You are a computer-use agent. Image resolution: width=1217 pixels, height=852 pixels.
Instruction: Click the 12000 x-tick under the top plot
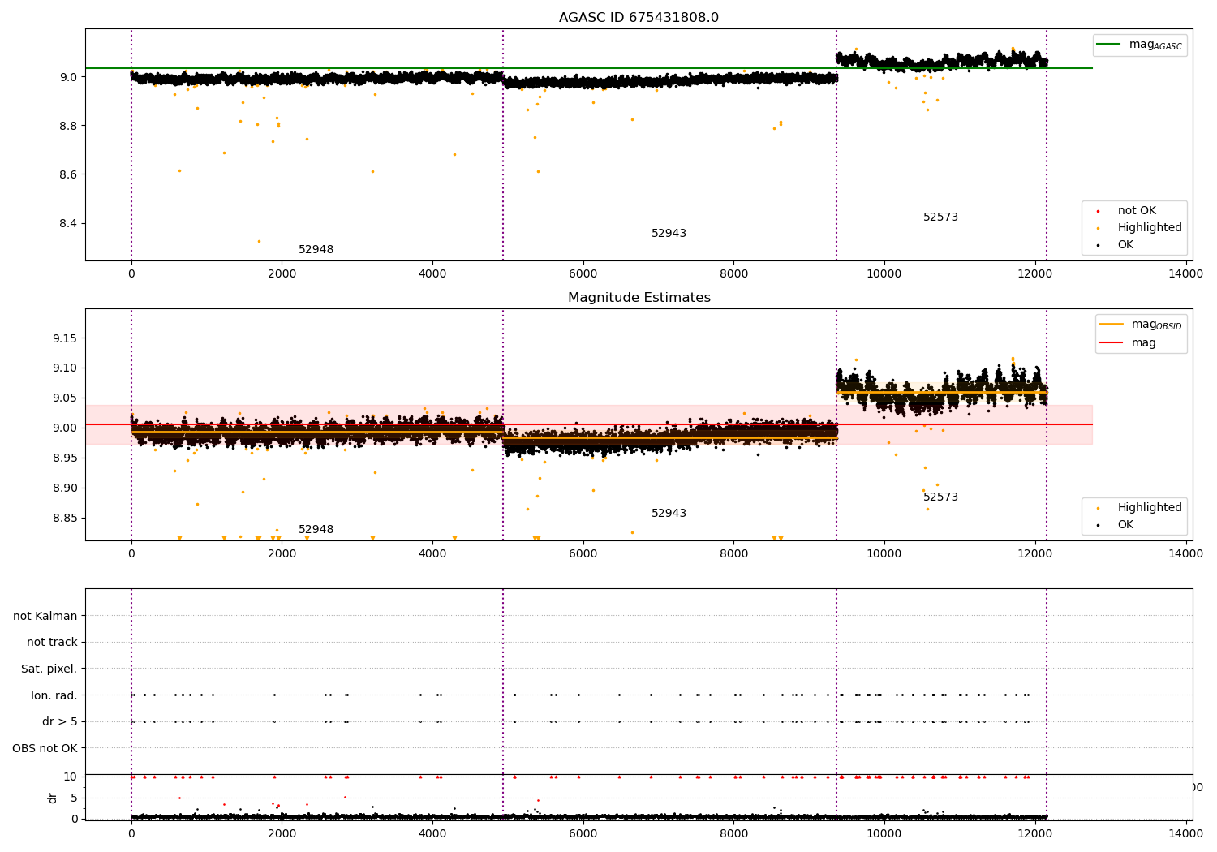coord(1034,274)
